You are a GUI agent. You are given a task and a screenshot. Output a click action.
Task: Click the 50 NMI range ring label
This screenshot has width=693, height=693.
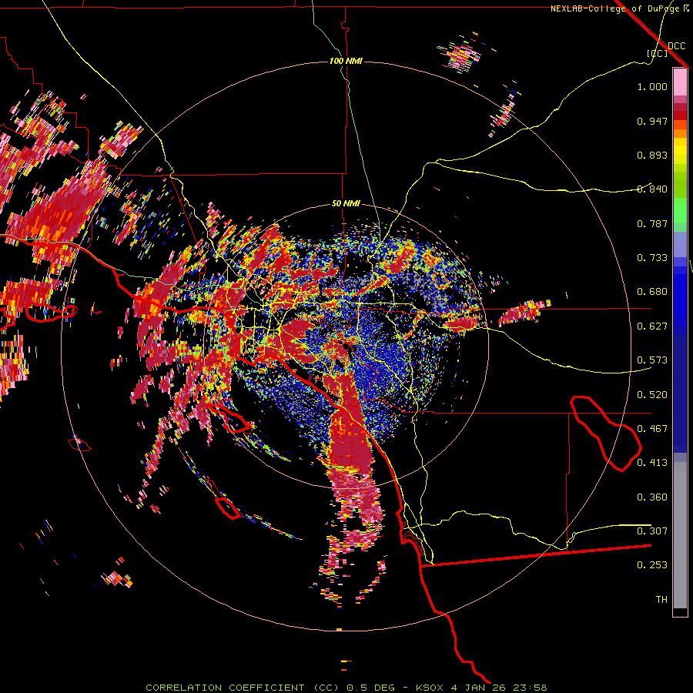click(346, 203)
